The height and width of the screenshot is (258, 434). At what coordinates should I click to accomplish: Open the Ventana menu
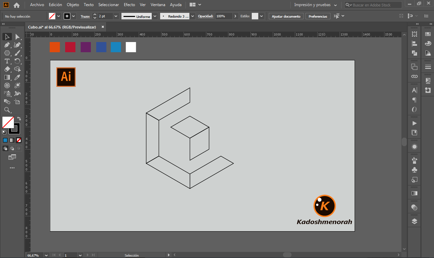pos(158,5)
